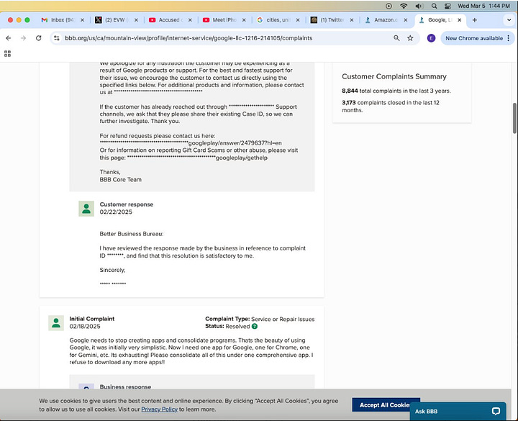Click the Now Playing icon in menu bar

click(x=388, y=6)
